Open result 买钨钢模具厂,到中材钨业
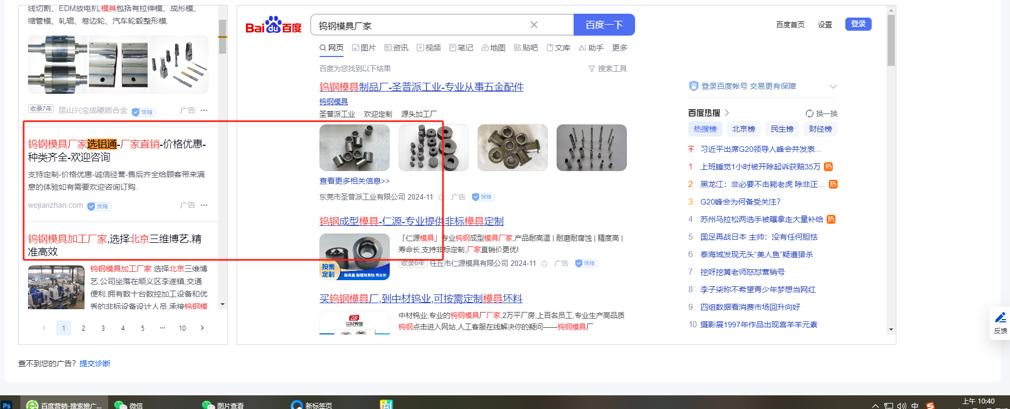 421,298
